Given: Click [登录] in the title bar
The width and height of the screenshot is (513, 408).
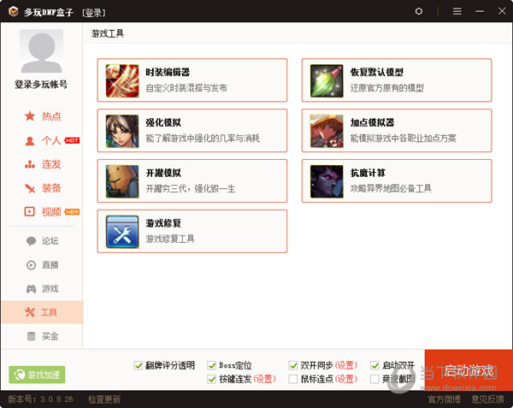Looking at the screenshot, I should click(x=94, y=13).
